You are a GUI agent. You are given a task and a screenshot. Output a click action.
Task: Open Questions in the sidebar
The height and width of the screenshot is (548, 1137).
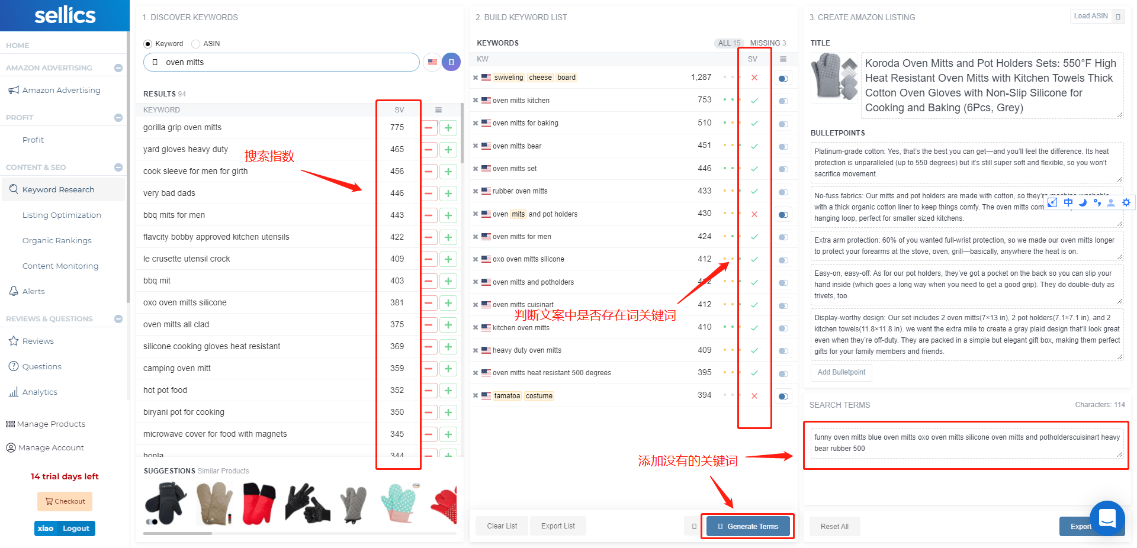pyautogui.click(x=35, y=366)
